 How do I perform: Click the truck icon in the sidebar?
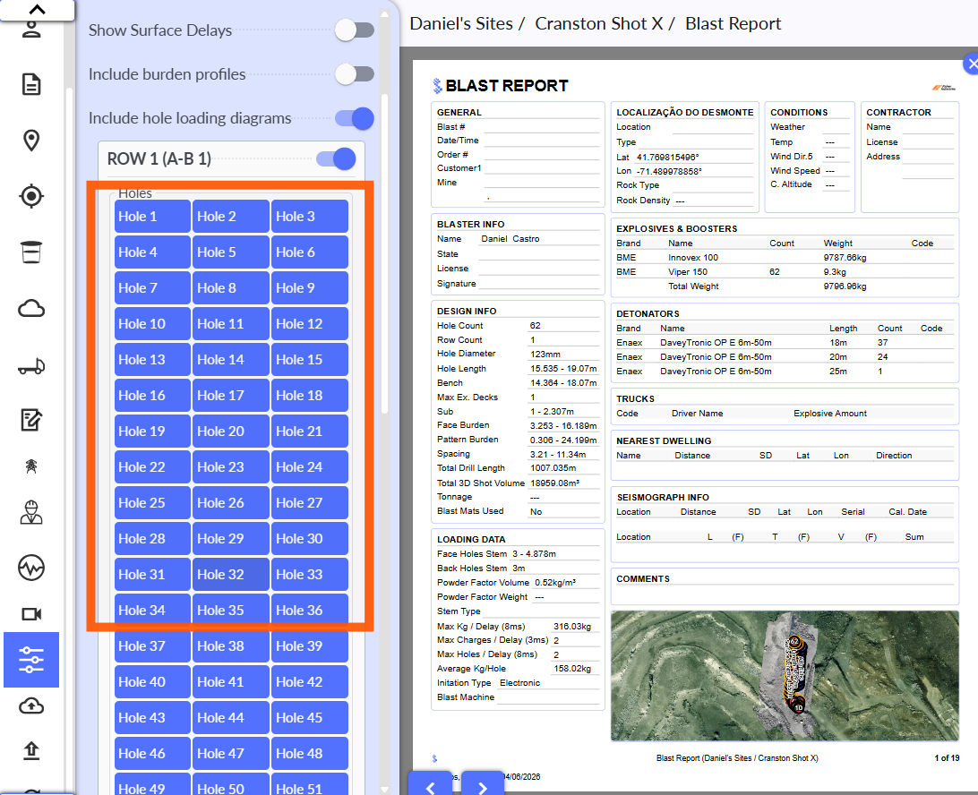pyautogui.click(x=31, y=366)
